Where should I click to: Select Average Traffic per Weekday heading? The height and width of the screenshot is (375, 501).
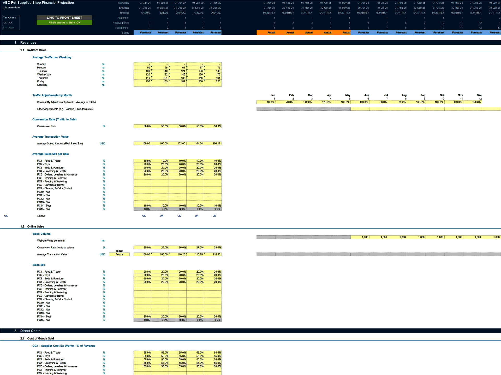tap(52, 57)
